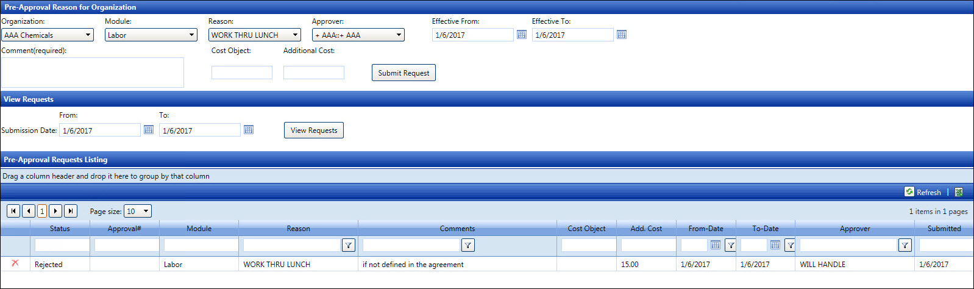Click the Submit Request button
The image size is (974, 289).
click(x=403, y=73)
